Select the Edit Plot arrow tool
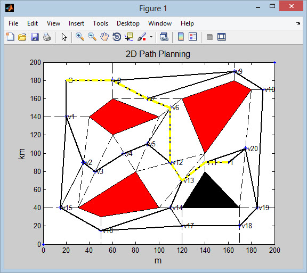The height and width of the screenshot is (273, 307). (x=64, y=37)
